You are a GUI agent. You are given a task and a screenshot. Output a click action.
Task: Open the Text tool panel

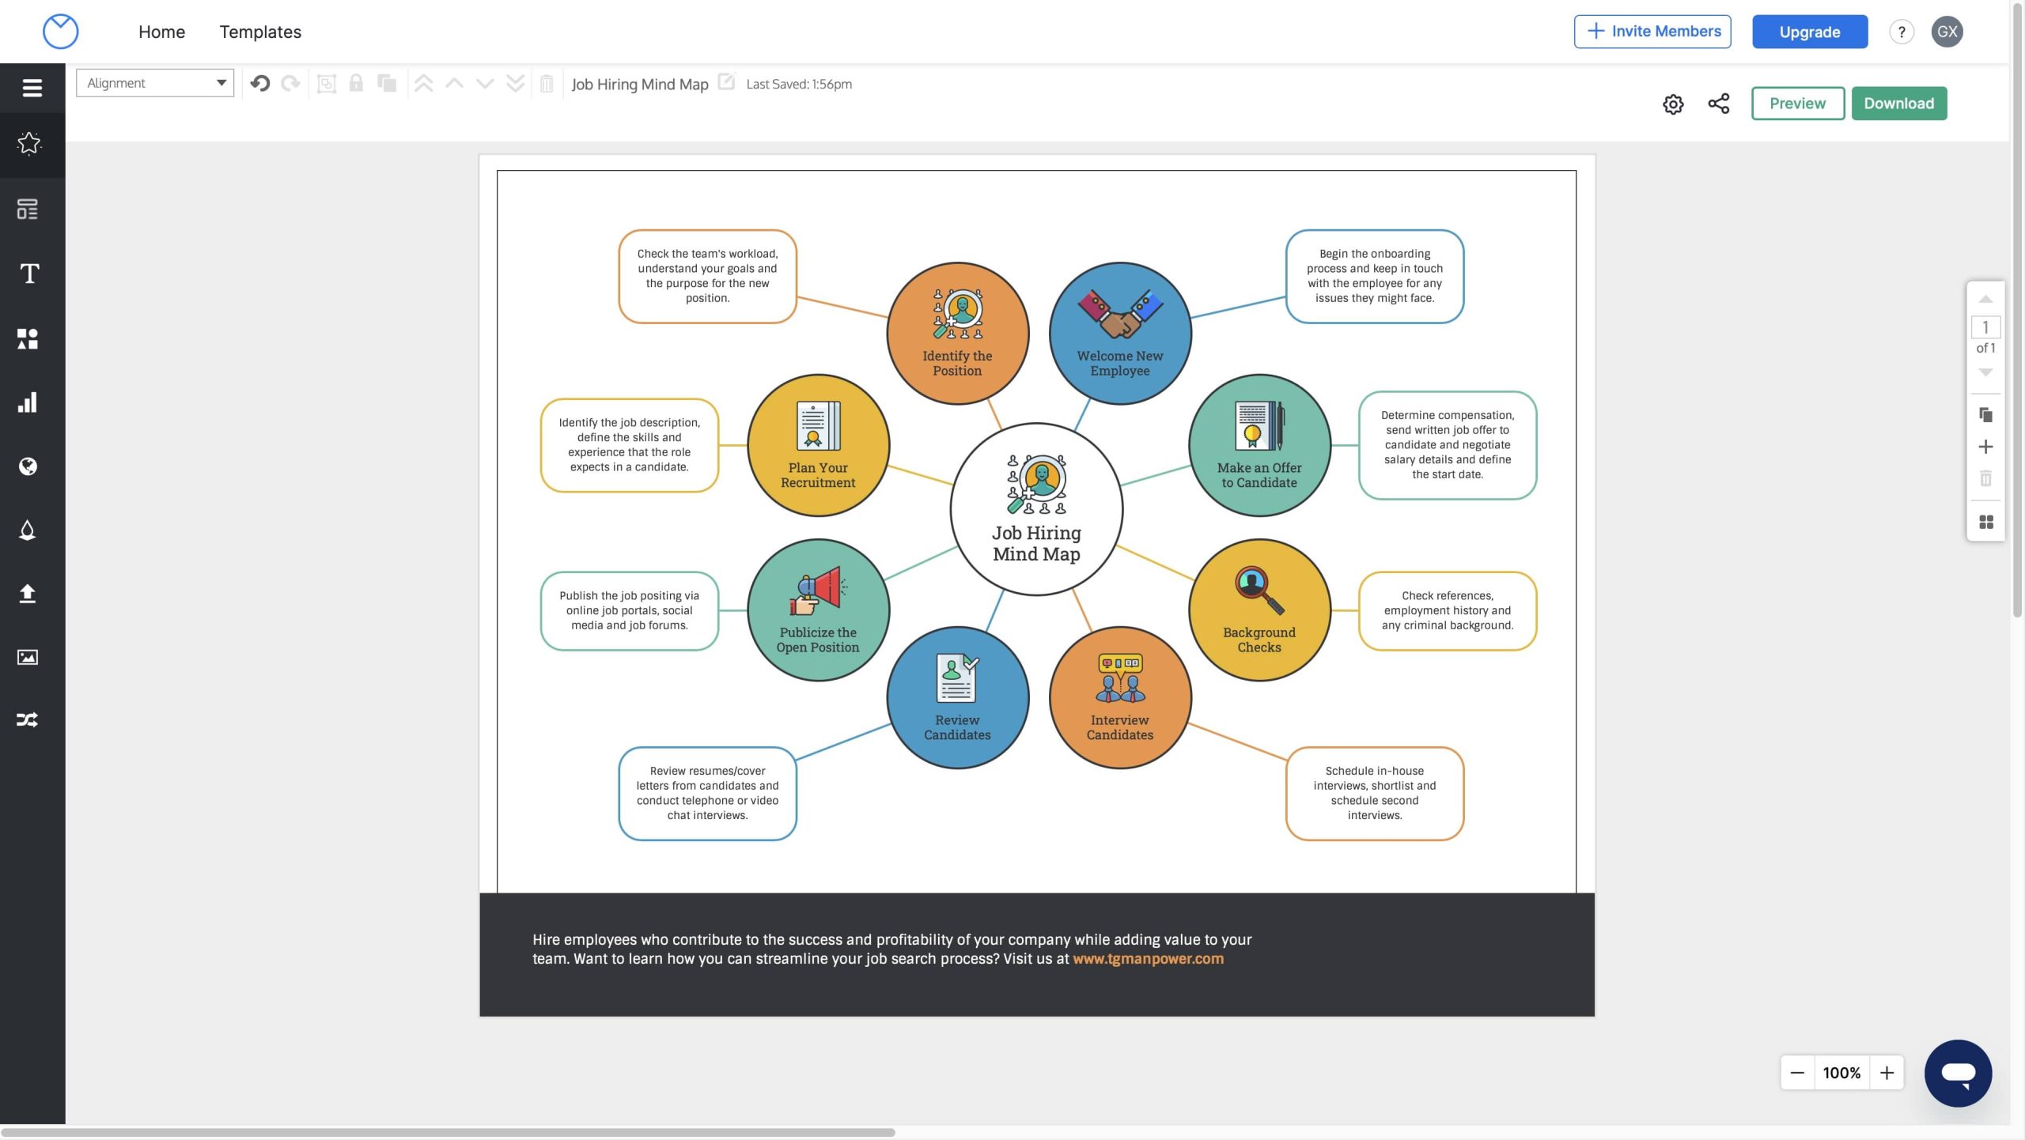29,274
